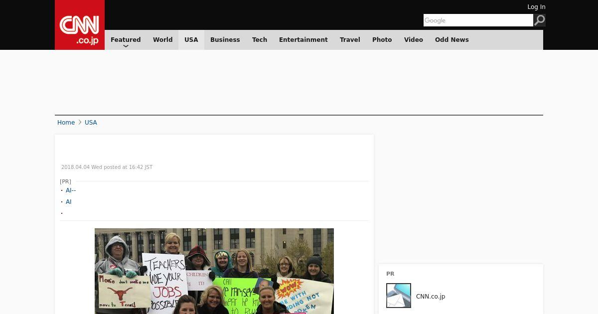Click the CNN.co.jp text in PR box
Viewport: 598px width, 314px height.
(x=431, y=297)
